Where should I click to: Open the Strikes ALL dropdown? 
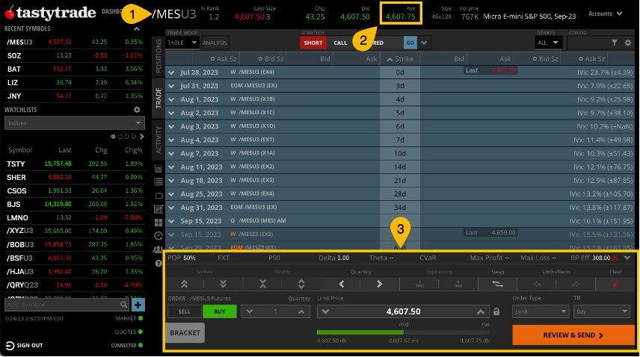point(547,43)
